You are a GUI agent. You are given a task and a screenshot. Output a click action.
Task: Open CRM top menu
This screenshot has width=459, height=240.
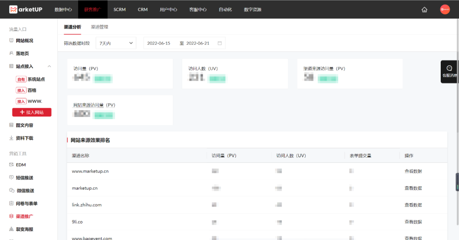[142, 10]
